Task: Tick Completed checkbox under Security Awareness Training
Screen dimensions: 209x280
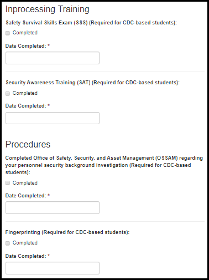Action: click(8, 94)
